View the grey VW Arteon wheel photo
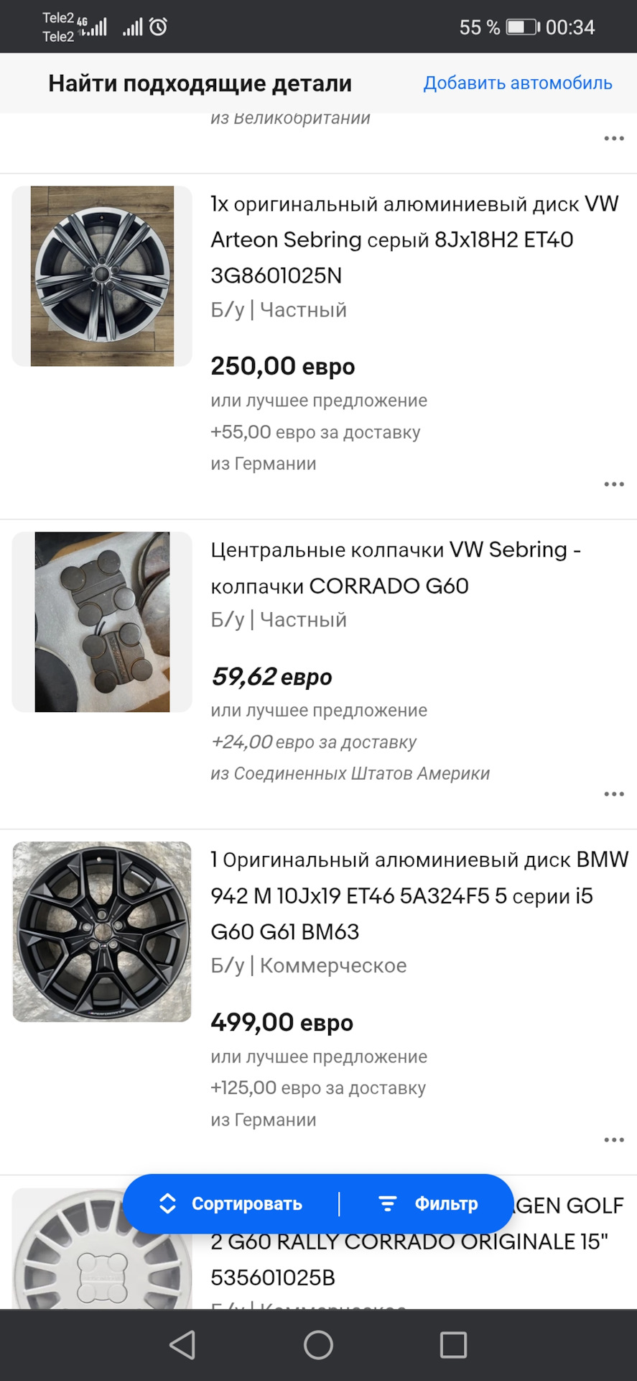Image resolution: width=637 pixels, height=1381 pixels. [x=102, y=276]
